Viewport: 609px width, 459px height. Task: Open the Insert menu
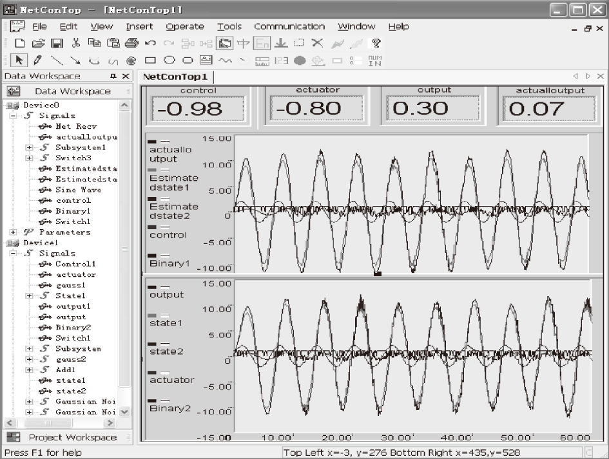tap(139, 26)
